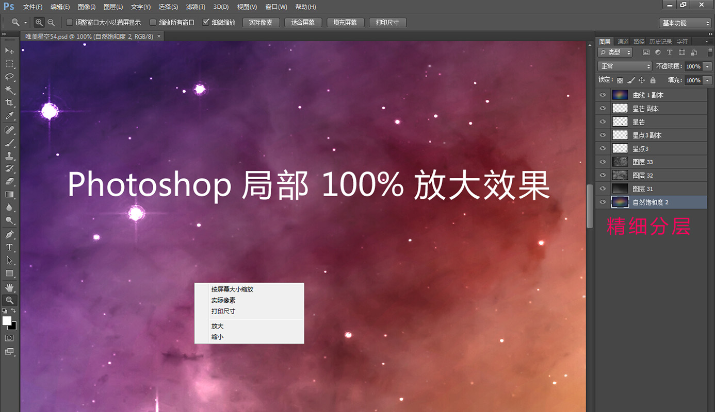Click the zoom-in mode icon in options bar
The image size is (715, 412).
pyautogui.click(x=39, y=22)
